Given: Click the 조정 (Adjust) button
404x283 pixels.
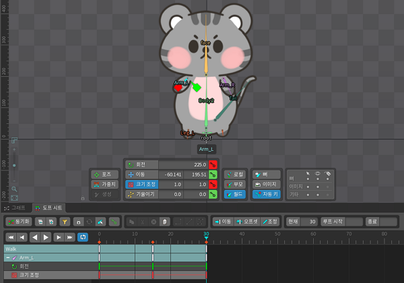Looking at the screenshot, I should (x=270, y=222).
